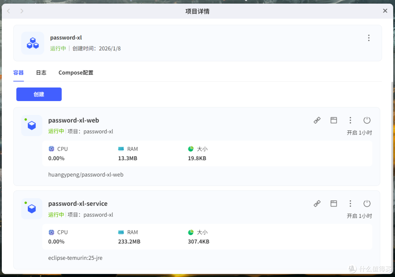The height and width of the screenshot is (277, 395).
Task: Click the password-xl project title
Action: [66, 38]
